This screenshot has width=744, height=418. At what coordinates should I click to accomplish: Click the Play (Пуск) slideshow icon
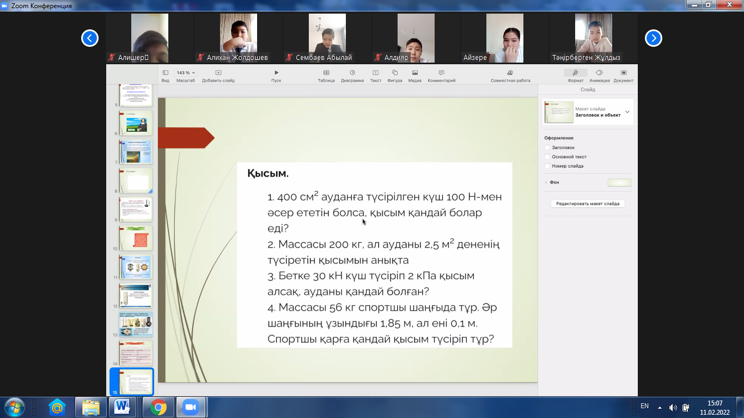pyautogui.click(x=276, y=73)
